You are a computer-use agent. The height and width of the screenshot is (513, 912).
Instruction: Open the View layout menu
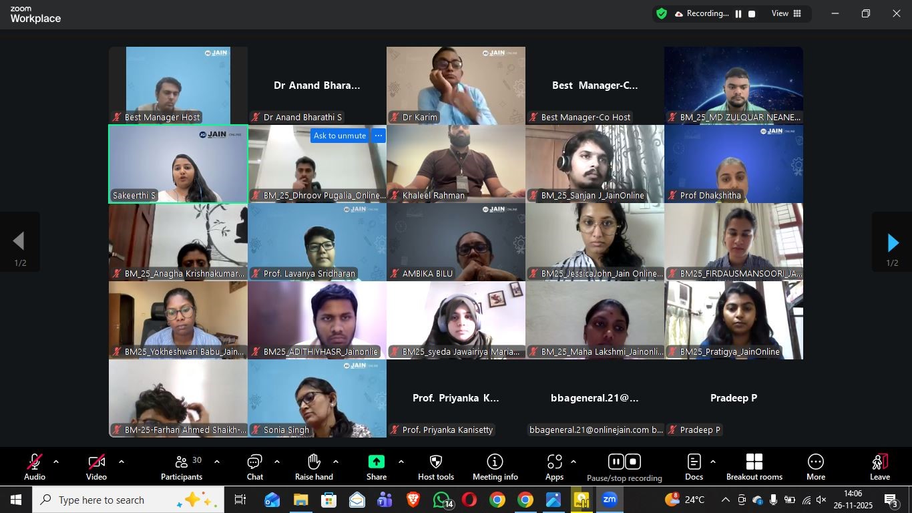click(x=786, y=13)
